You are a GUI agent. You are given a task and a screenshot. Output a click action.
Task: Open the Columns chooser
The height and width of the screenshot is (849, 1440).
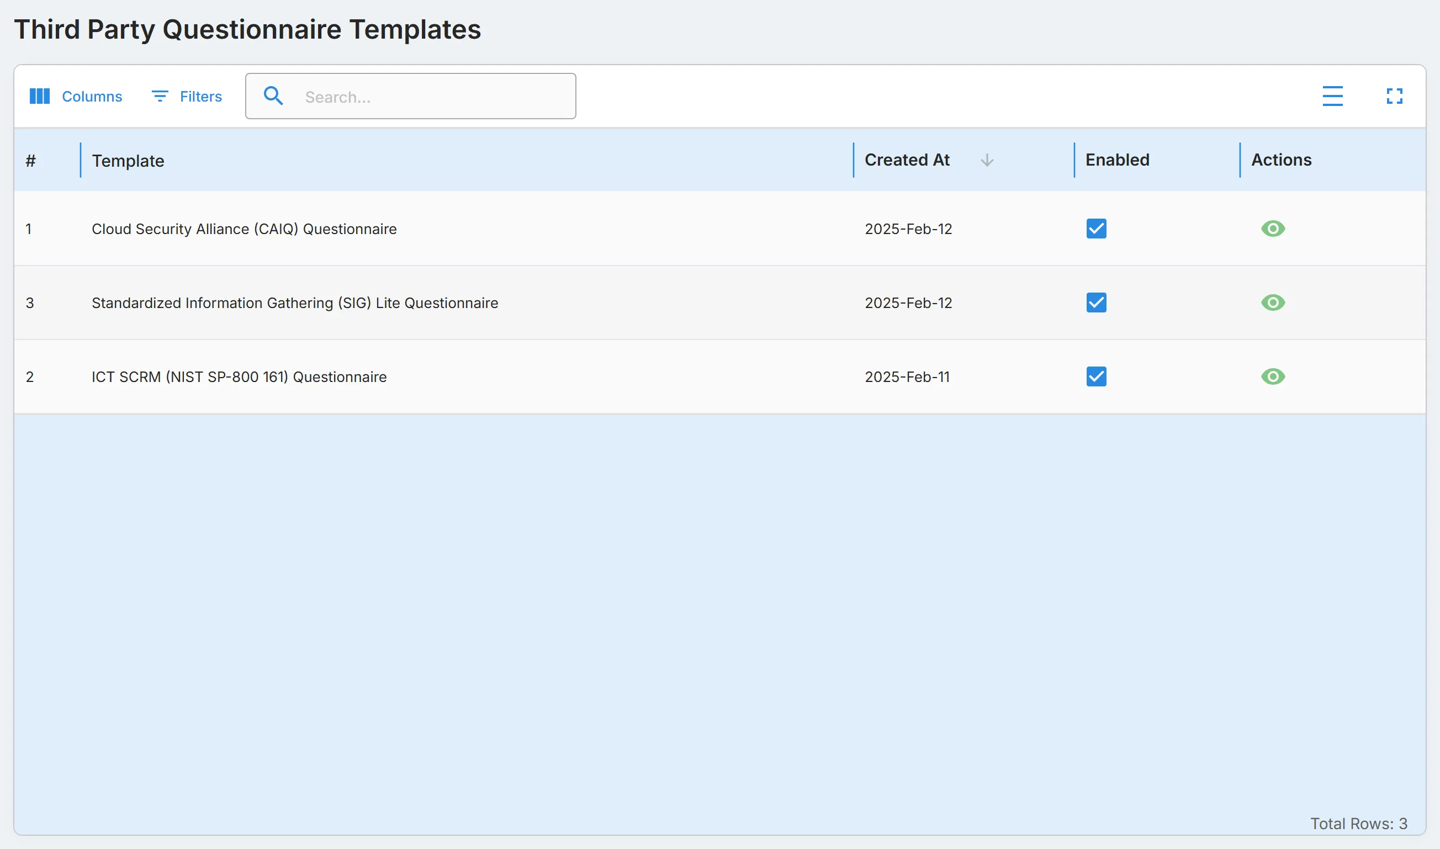point(76,96)
